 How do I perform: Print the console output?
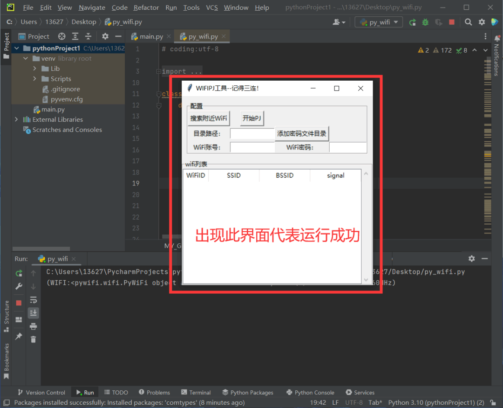pyautogui.click(x=33, y=326)
